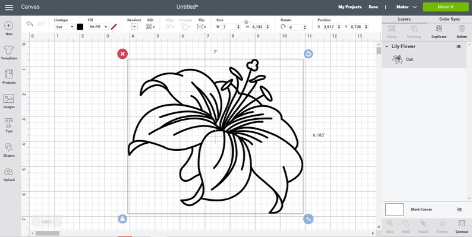Click the Flatten tool

pyautogui.click(x=442, y=226)
